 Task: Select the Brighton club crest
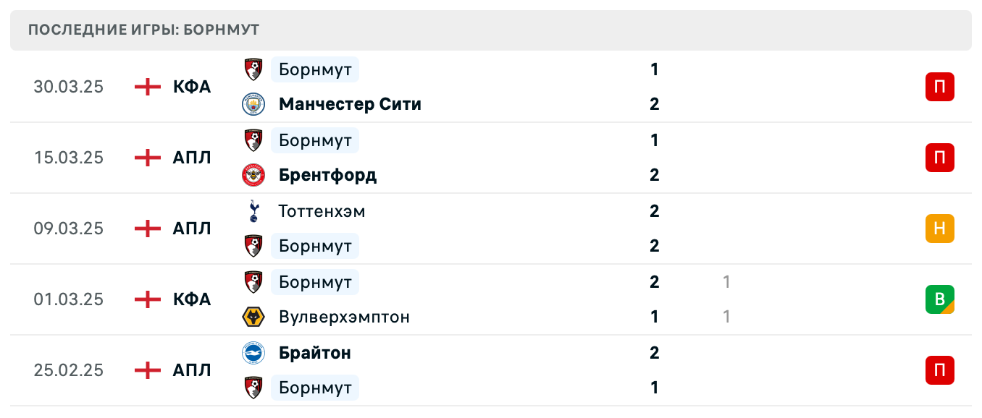253,353
